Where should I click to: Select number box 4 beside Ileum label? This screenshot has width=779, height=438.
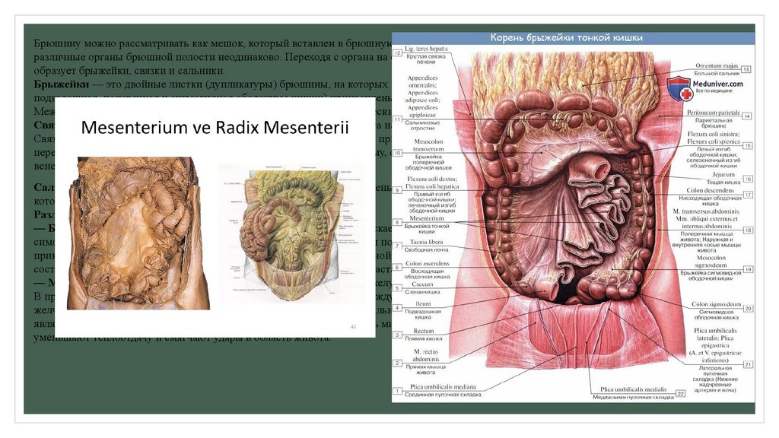(397, 307)
